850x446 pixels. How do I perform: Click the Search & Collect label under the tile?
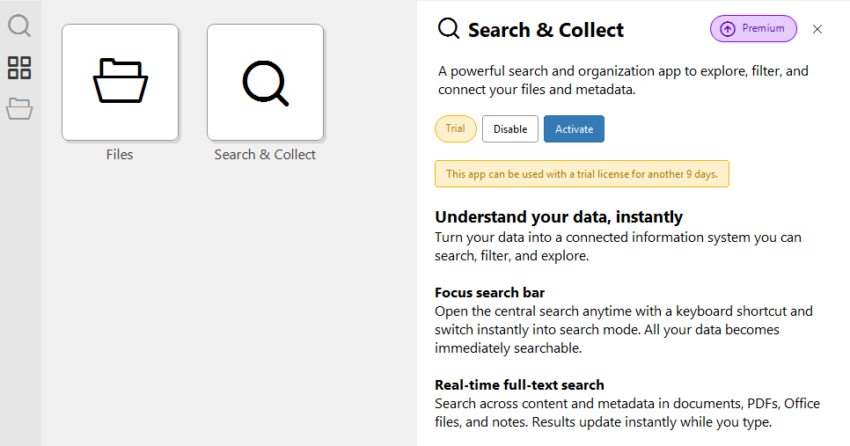click(265, 155)
